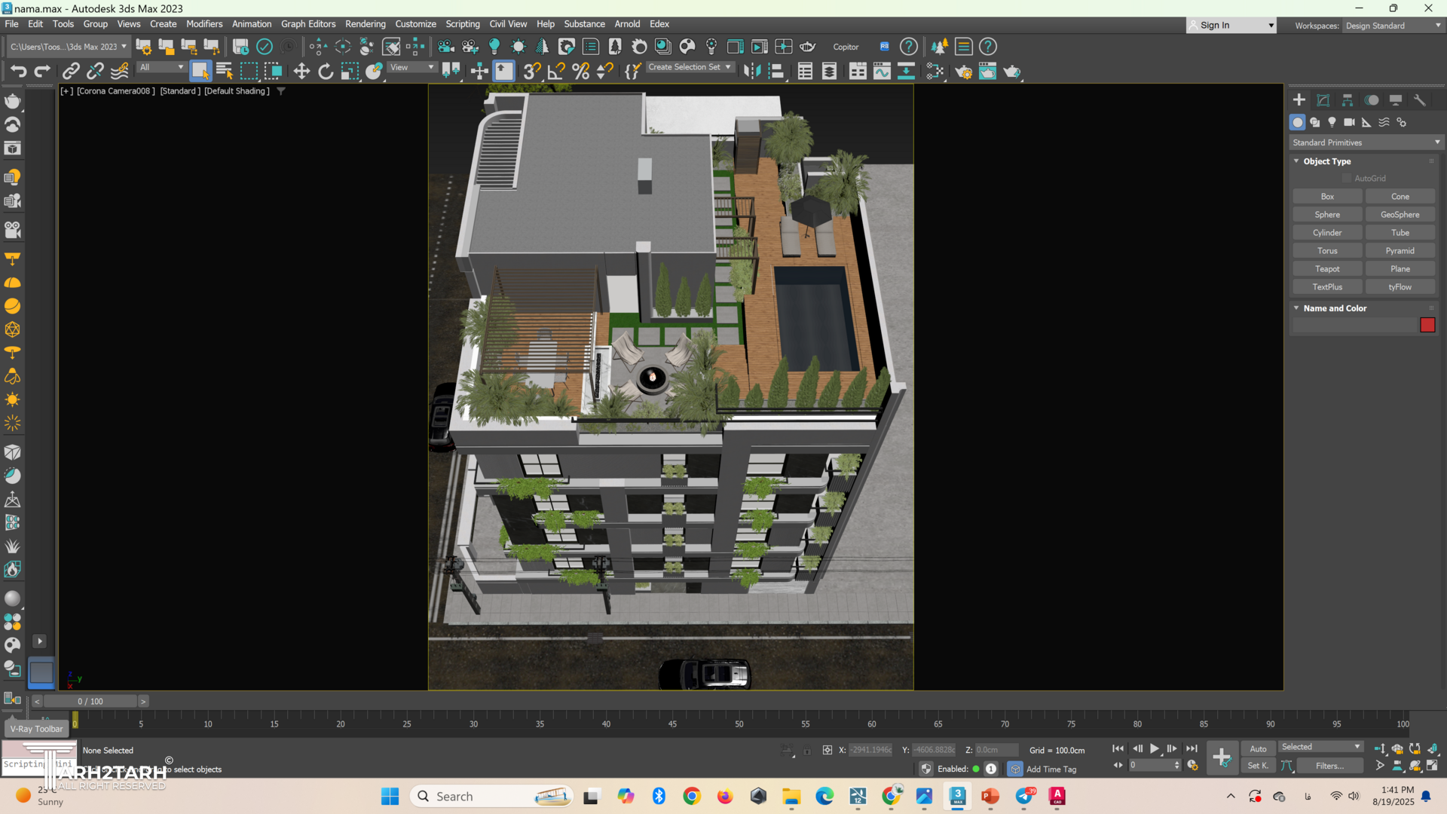This screenshot has width=1447, height=814.
Task: Toggle Auto key mode
Action: [1258, 749]
